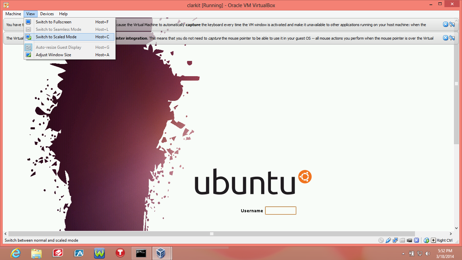
Task: Click the video capture status icon
Action: tap(410, 240)
